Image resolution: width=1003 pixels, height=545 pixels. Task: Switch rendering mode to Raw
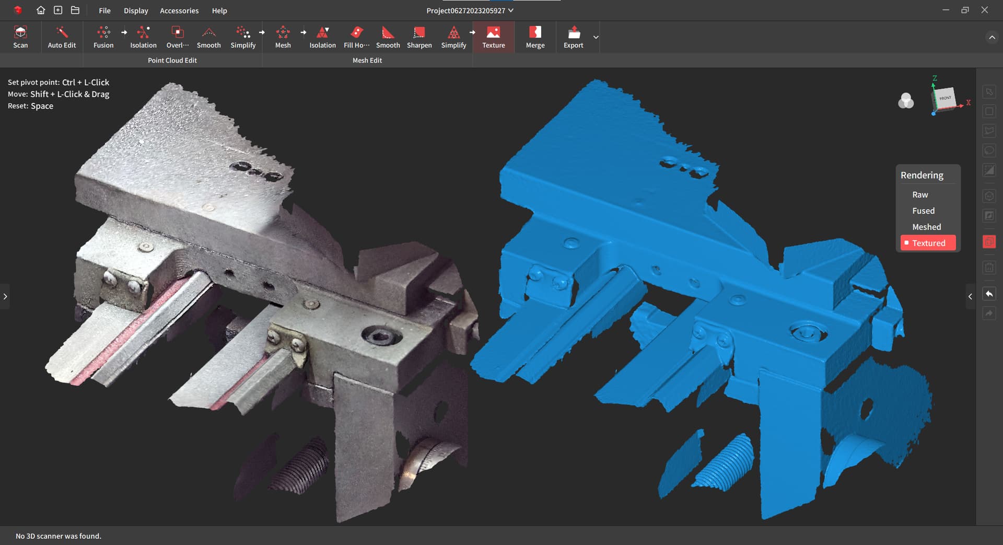click(x=920, y=194)
